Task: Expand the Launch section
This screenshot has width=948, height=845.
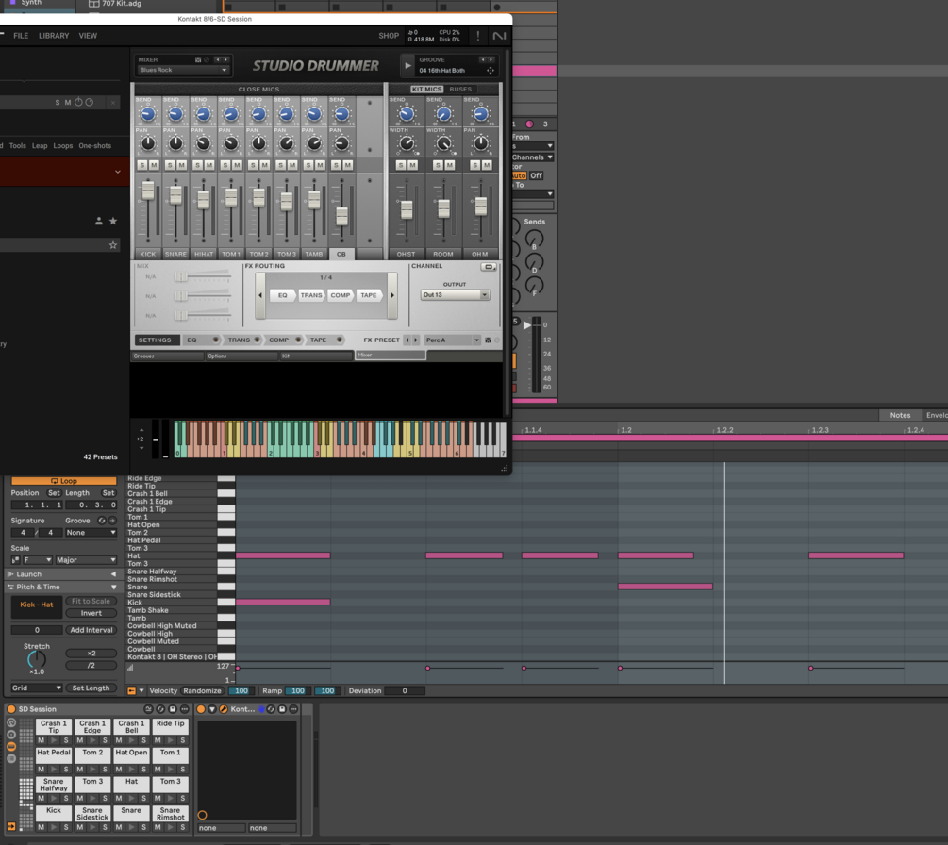Action: pyautogui.click(x=113, y=575)
